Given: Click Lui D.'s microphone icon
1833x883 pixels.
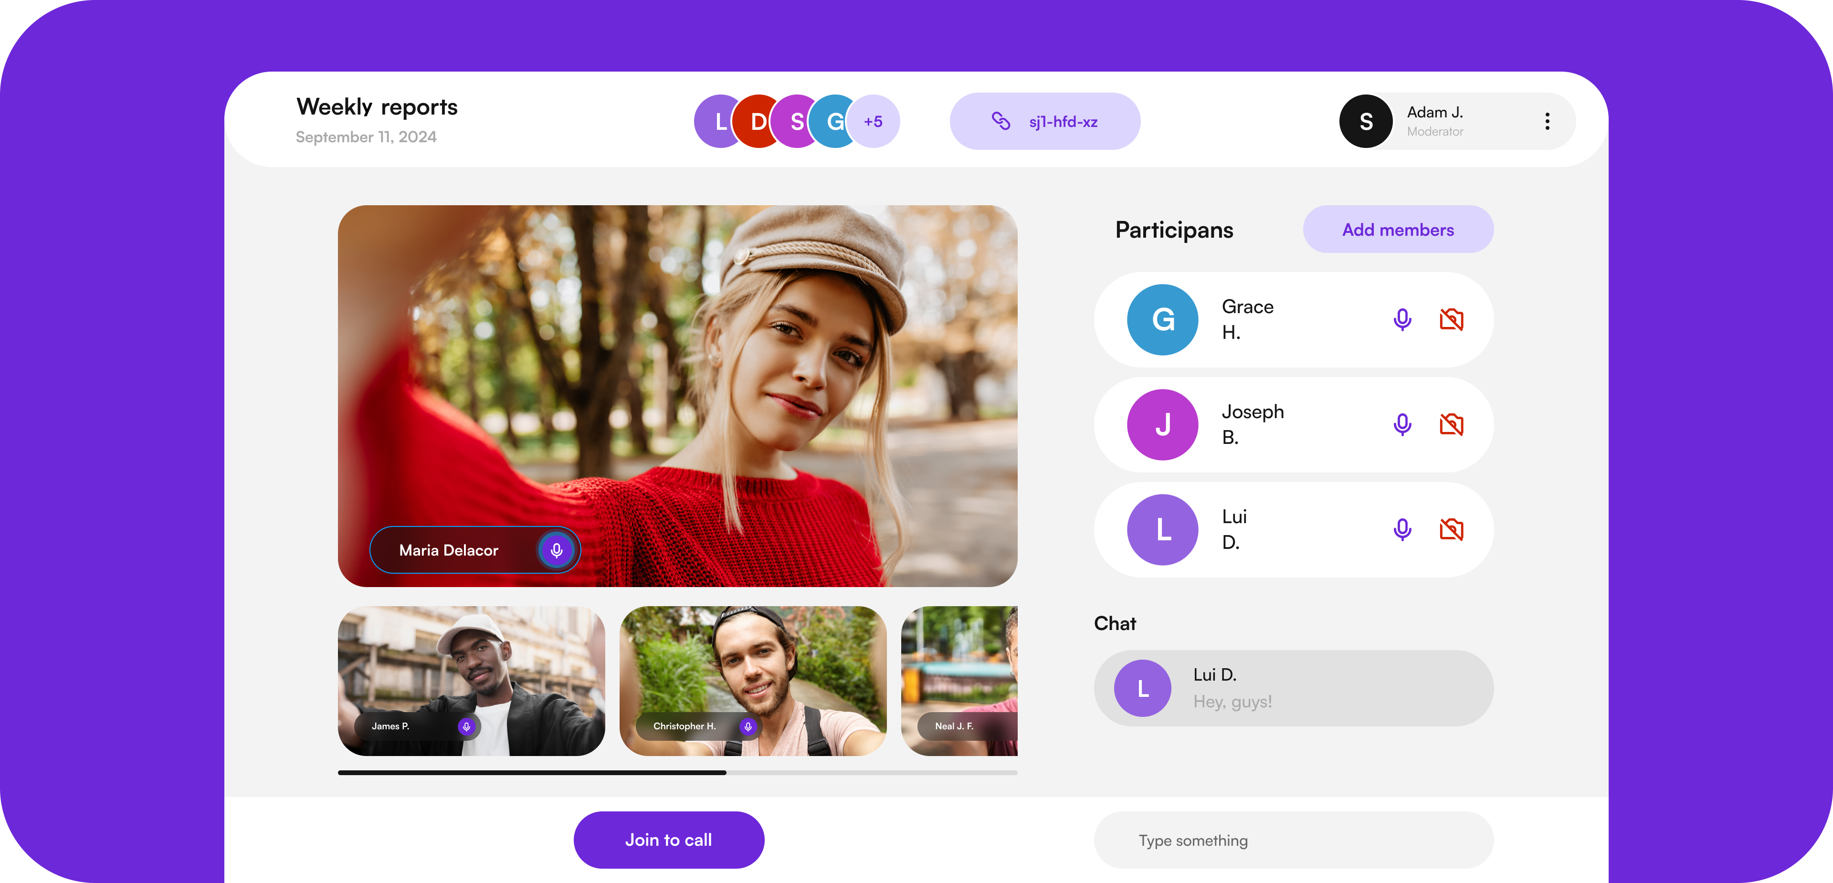Looking at the screenshot, I should tap(1402, 529).
